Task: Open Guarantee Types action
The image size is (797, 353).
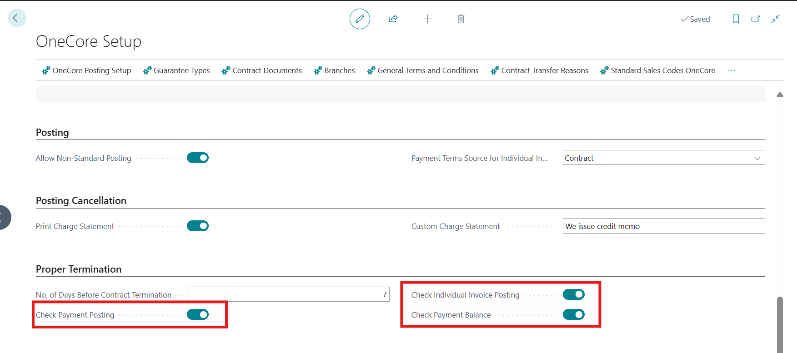Action: 176,70
